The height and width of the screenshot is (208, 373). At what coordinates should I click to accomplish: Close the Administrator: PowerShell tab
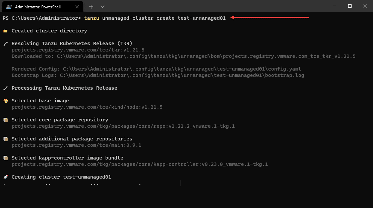tap(77, 6)
